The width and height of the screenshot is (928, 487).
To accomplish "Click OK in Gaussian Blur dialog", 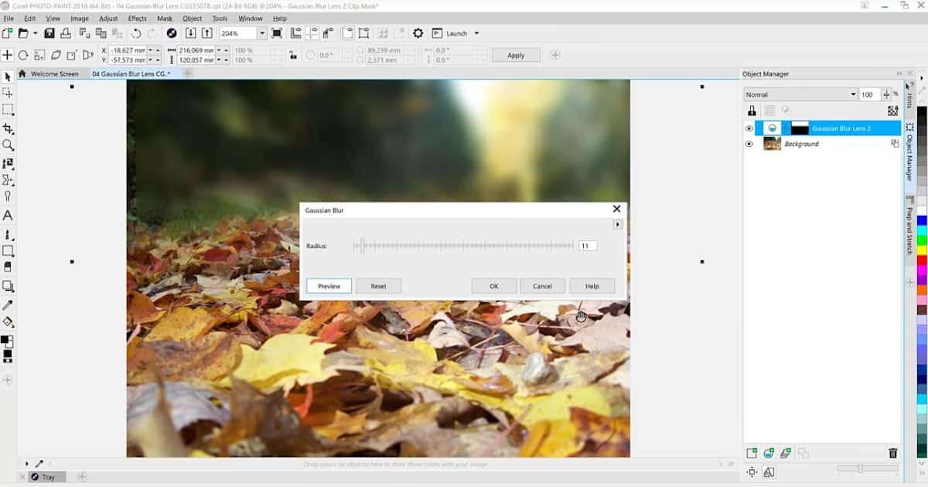I will click(x=493, y=286).
